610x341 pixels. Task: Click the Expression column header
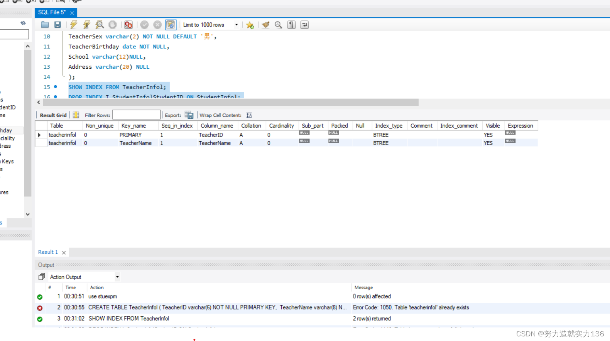coord(520,126)
